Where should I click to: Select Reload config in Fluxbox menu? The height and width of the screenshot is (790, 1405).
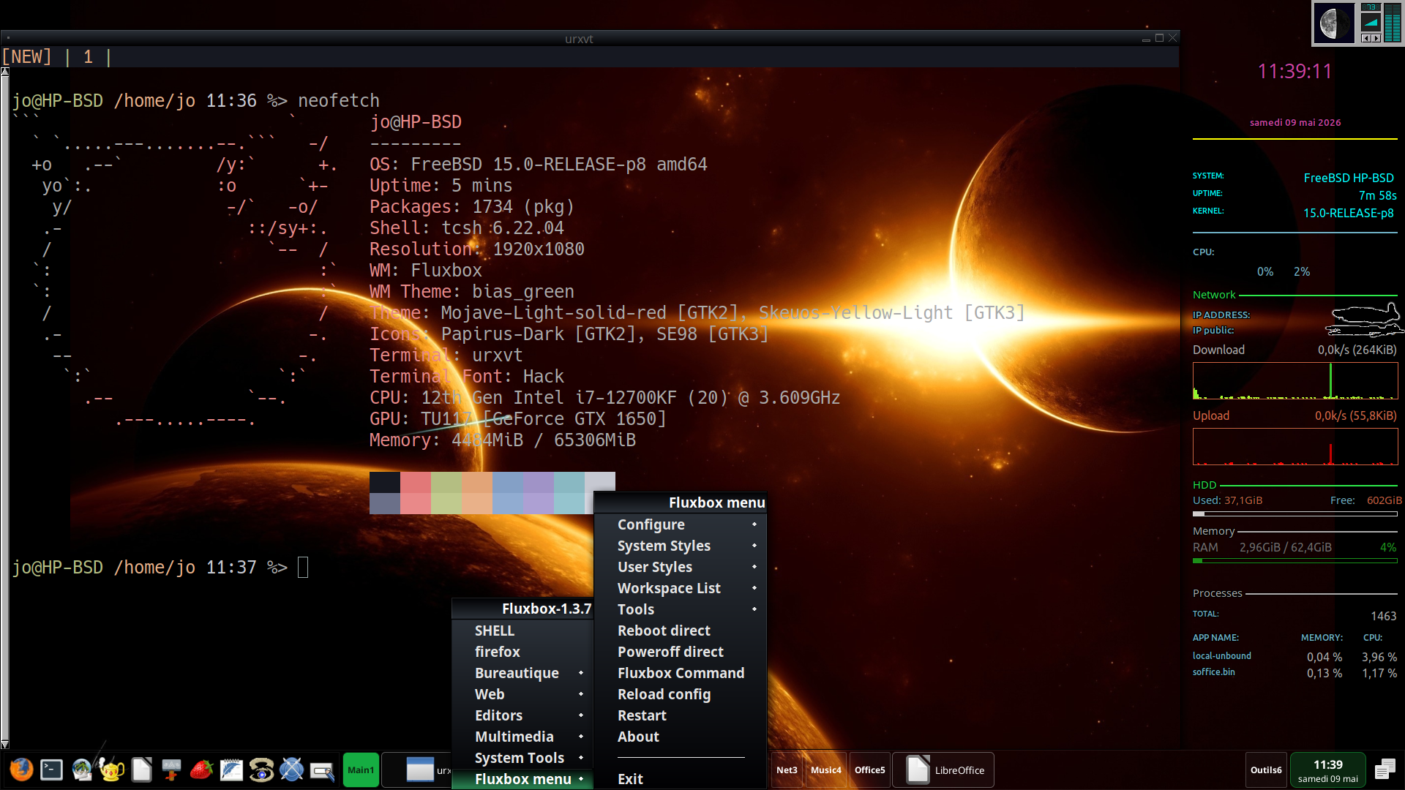tap(681, 694)
